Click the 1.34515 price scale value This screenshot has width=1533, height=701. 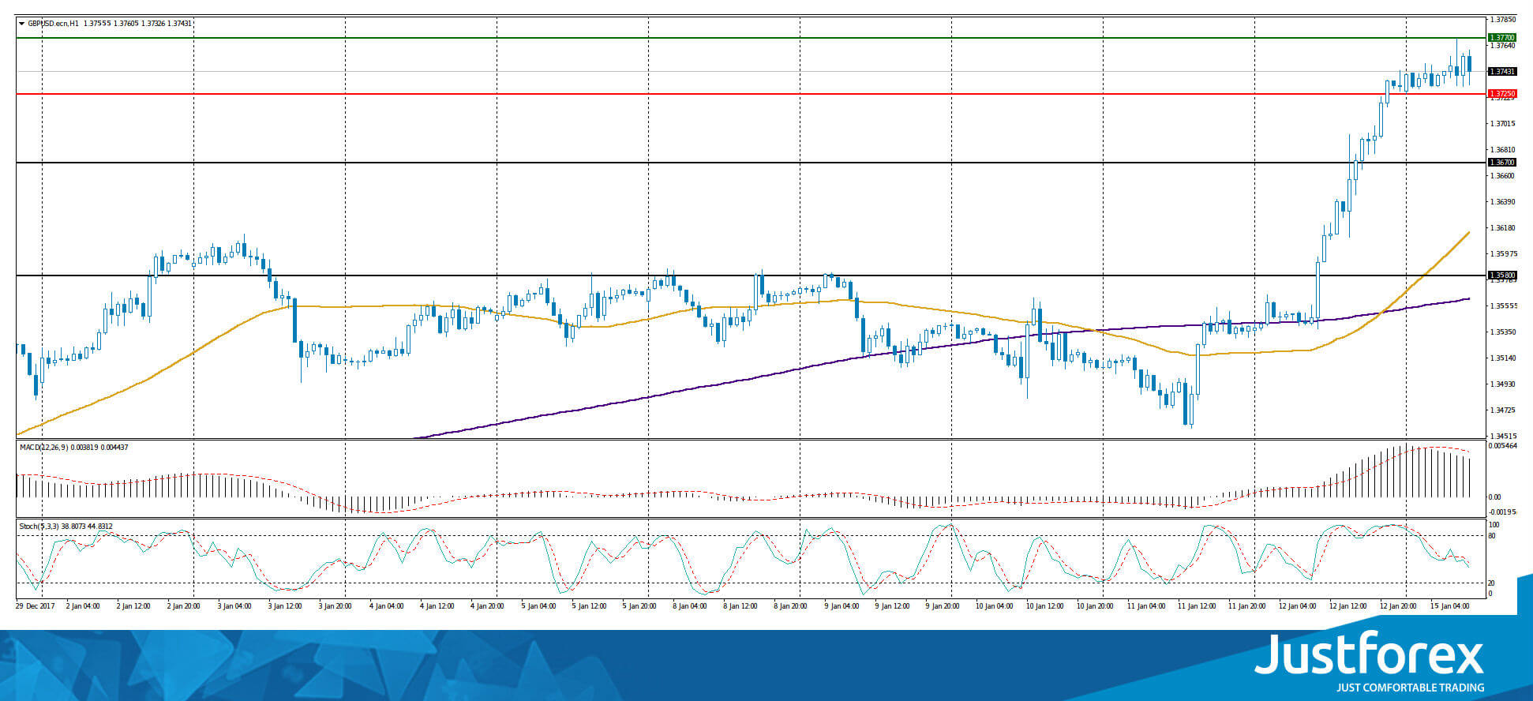coord(1503,436)
